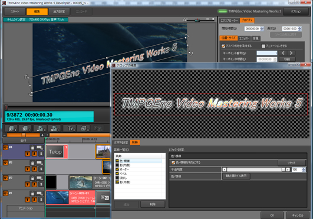Open the エクスプローラー tab

click(x=229, y=21)
